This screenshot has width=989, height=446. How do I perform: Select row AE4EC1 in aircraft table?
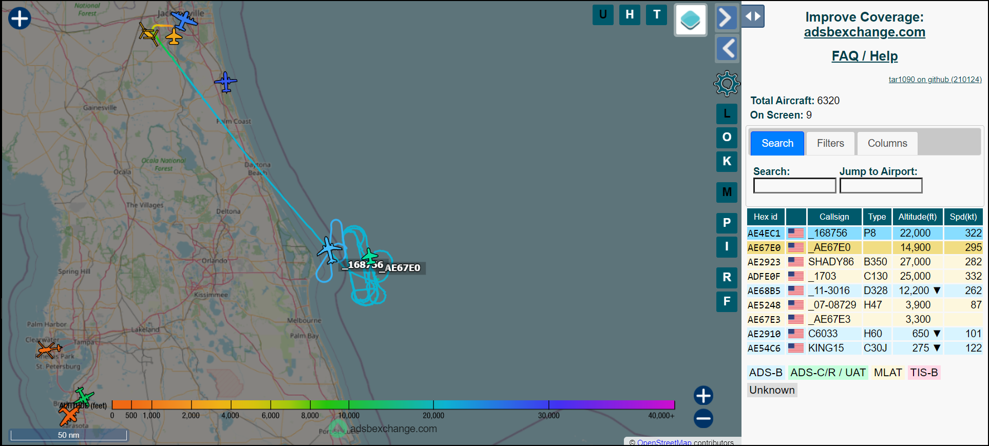[865, 233]
